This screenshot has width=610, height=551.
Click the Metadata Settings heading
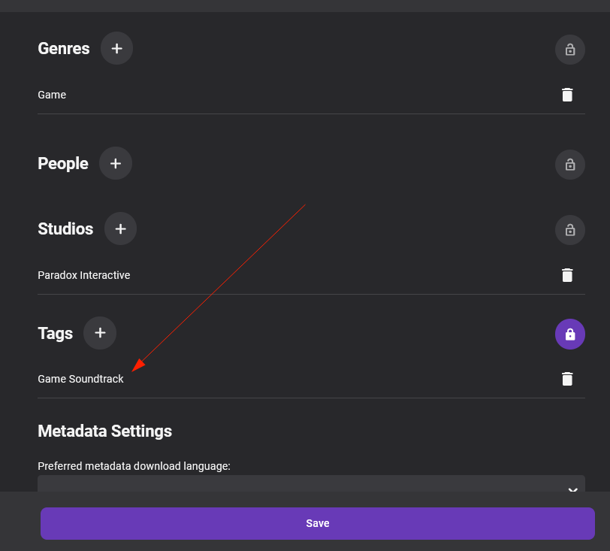(x=104, y=431)
